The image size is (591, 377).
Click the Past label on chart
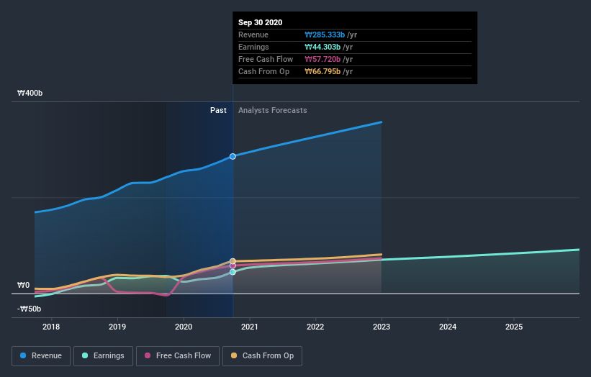[x=218, y=110]
